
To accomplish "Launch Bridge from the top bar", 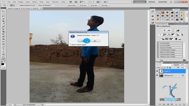I will pos(71,2).
